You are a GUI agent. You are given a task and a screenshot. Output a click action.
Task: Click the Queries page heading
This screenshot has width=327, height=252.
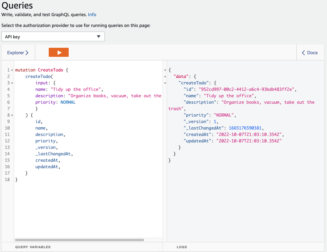17,5
